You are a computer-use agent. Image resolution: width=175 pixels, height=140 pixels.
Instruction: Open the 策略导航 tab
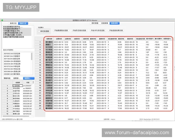tap(7, 78)
